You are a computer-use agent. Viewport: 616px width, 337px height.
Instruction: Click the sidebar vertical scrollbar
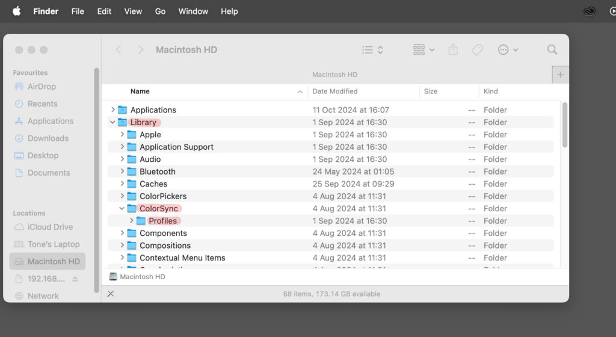pos(96,181)
